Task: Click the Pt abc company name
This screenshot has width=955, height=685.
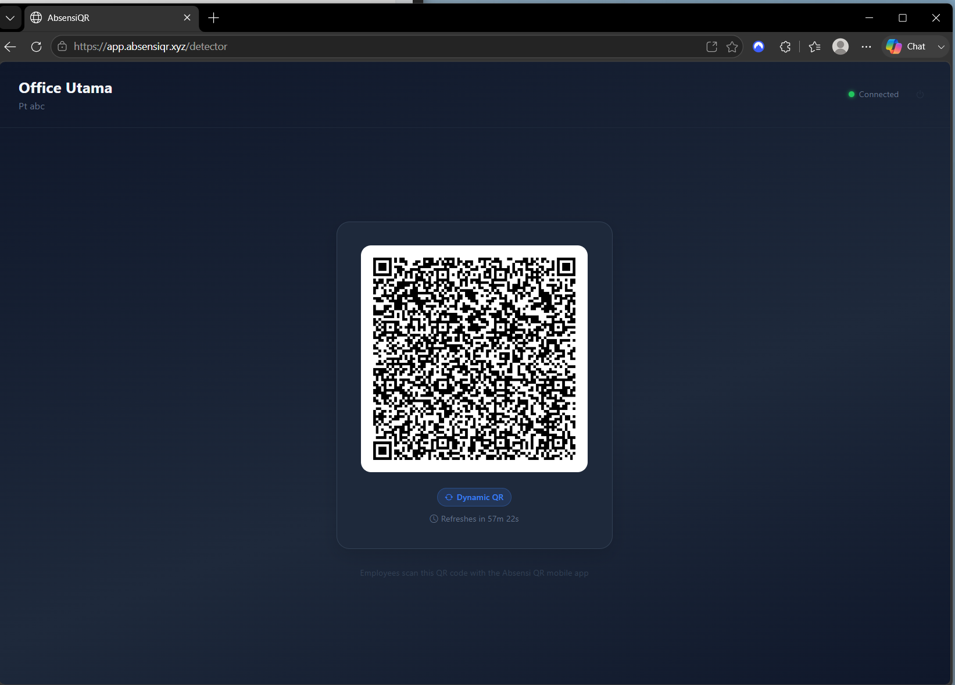Action: pos(31,106)
